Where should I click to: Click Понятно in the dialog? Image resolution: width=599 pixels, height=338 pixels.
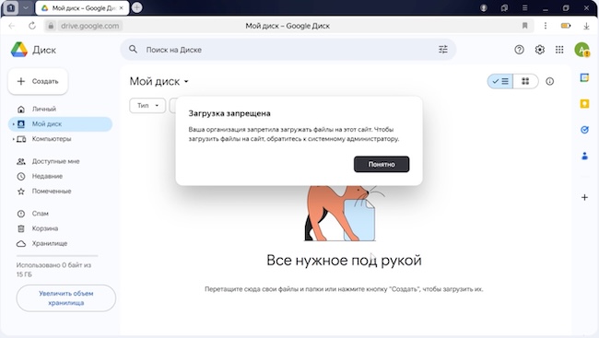pos(382,164)
